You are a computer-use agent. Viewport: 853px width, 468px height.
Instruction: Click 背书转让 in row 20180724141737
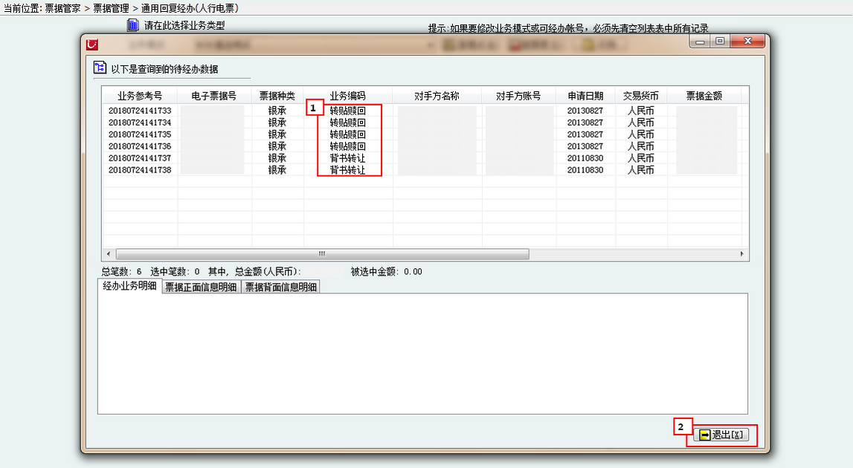coord(347,158)
